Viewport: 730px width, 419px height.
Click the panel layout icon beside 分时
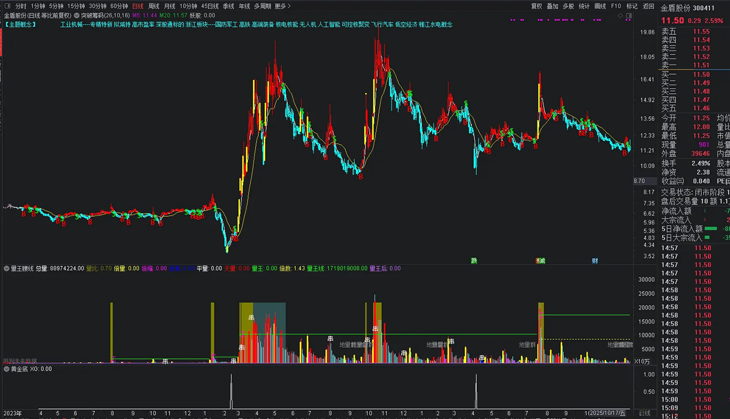8,6
